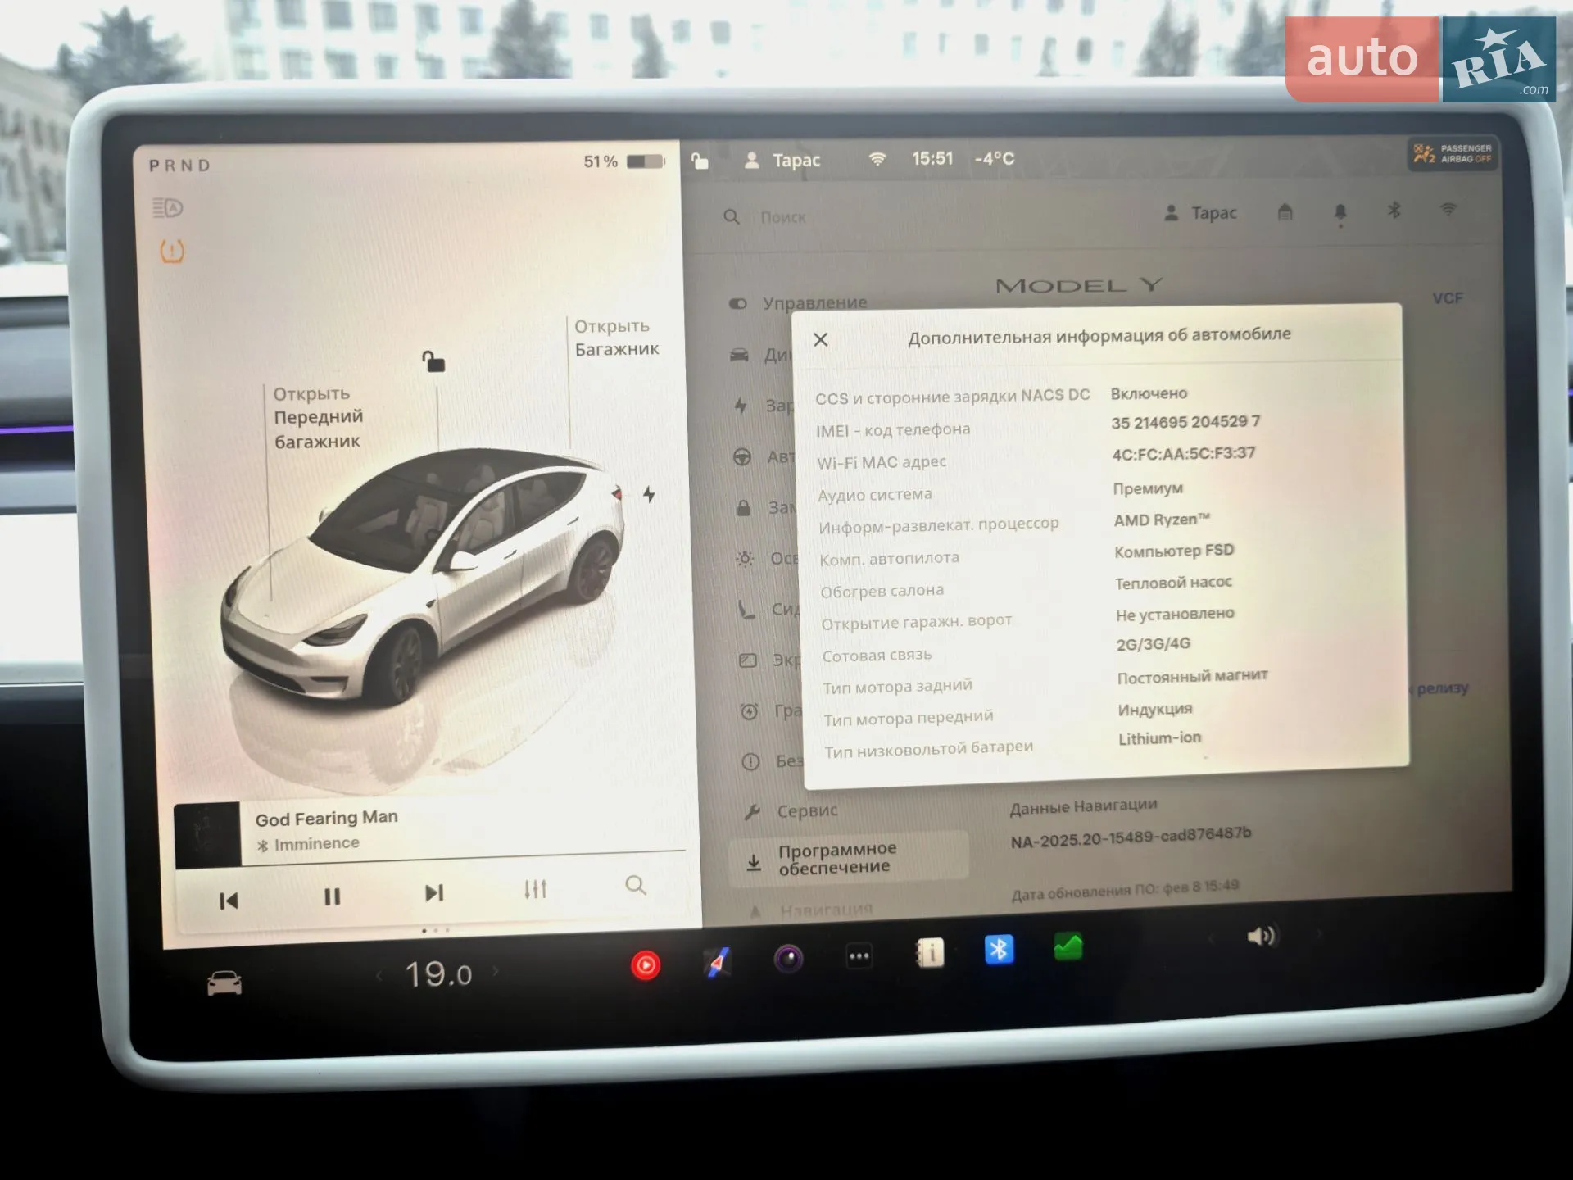This screenshot has height=1180, width=1573.
Task: Tap the orange tire pressure warning icon
Action: click(x=172, y=251)
